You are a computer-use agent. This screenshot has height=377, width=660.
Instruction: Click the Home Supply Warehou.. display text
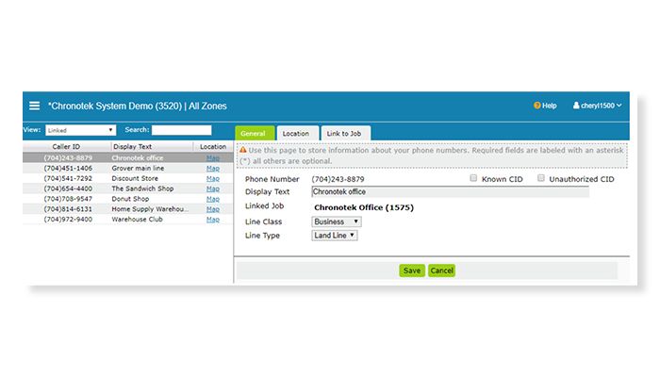point(150,208)
